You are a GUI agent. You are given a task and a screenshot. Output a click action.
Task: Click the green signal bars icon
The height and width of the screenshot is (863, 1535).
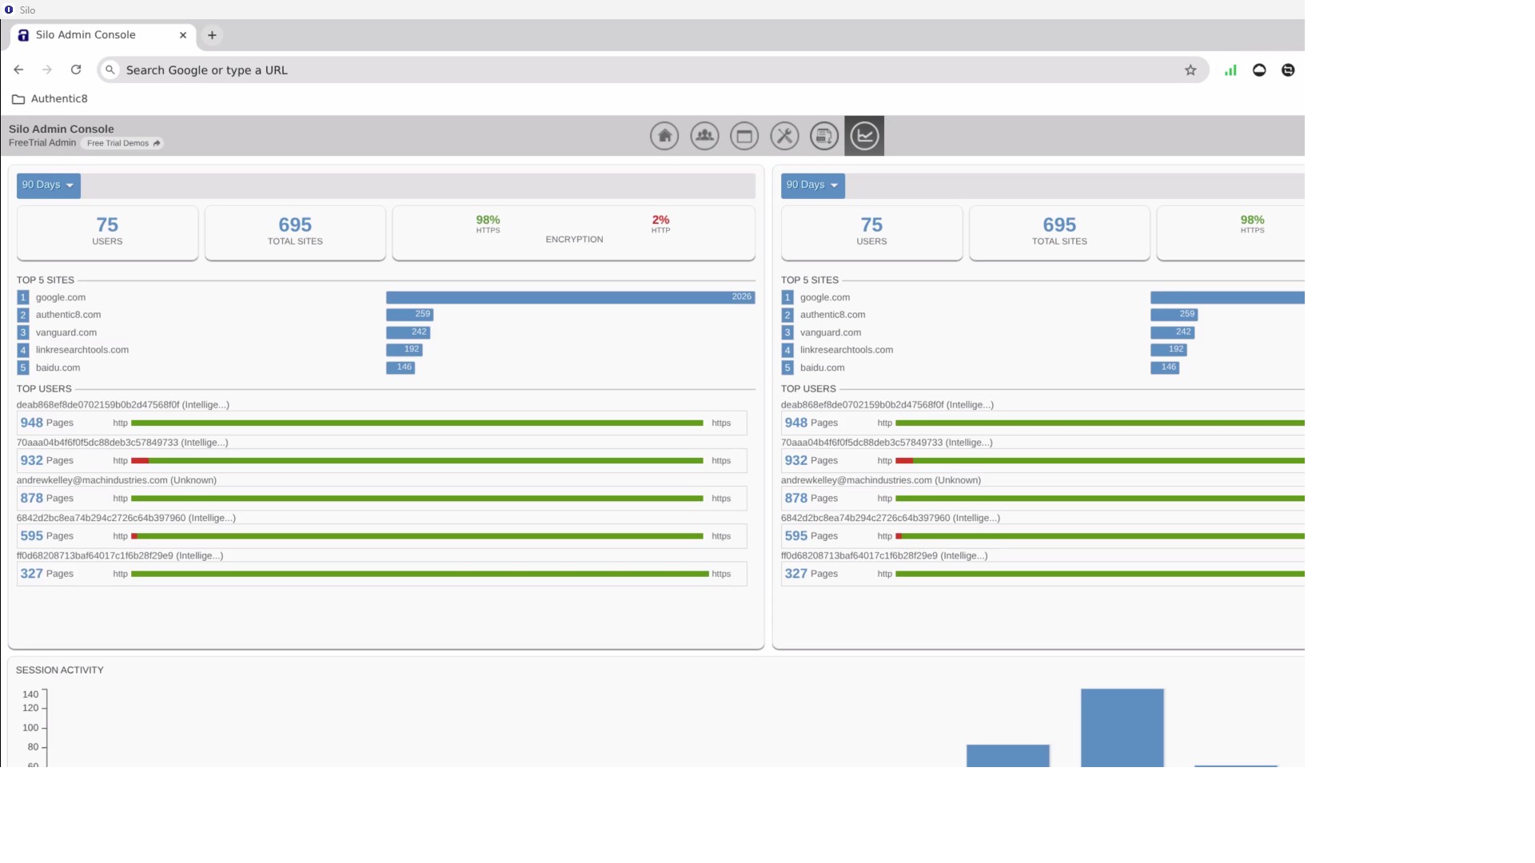pos(1230,70)
